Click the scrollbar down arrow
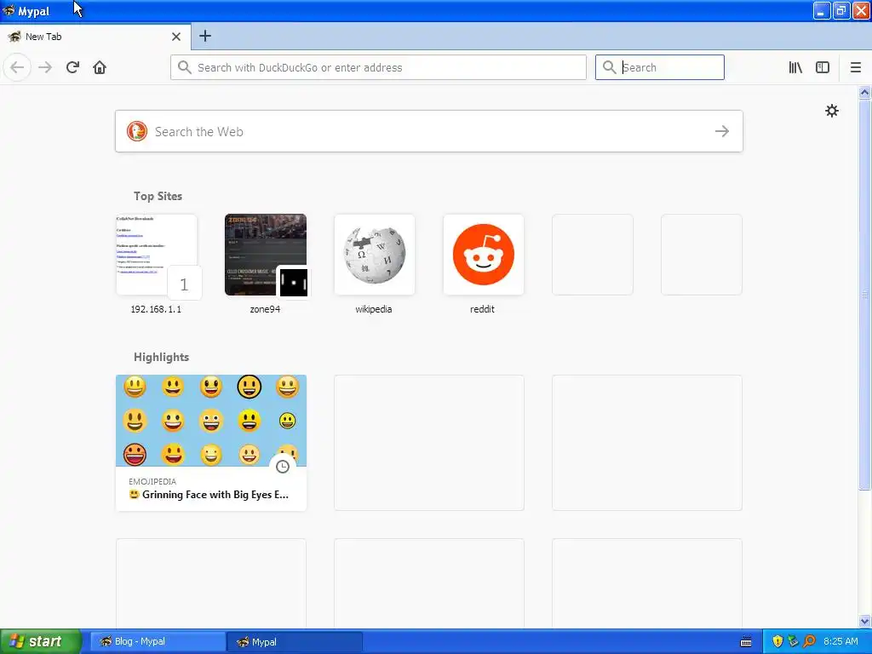Image resolution: width=872 pixels, height=654 pixels. (x=864, y=621)
